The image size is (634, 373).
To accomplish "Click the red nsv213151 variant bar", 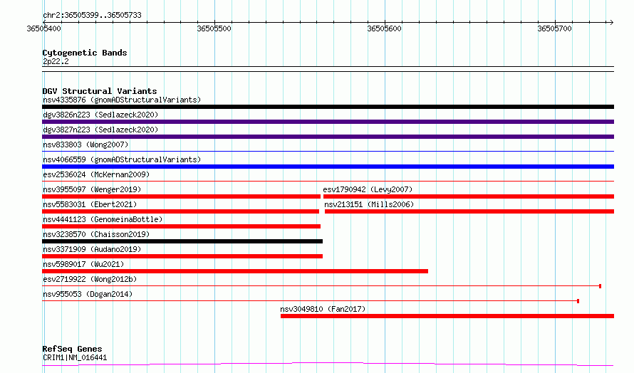I will point(469,211).
